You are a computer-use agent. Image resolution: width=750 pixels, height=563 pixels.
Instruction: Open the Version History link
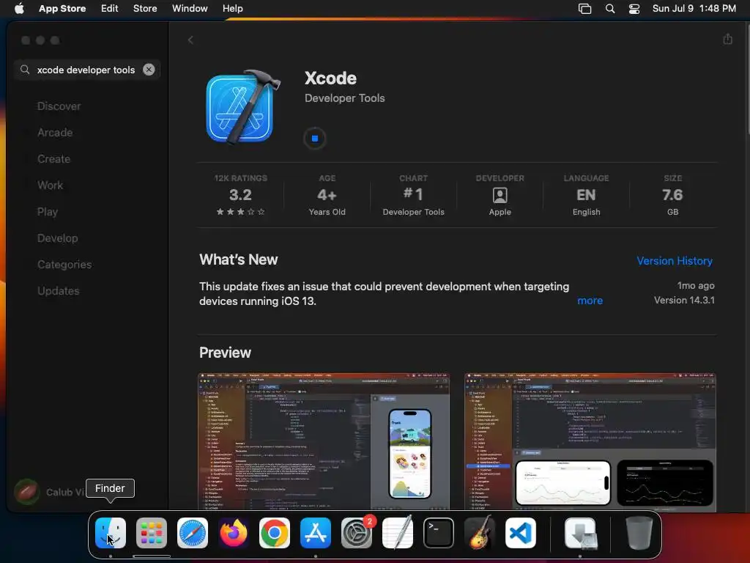[675, 261]
